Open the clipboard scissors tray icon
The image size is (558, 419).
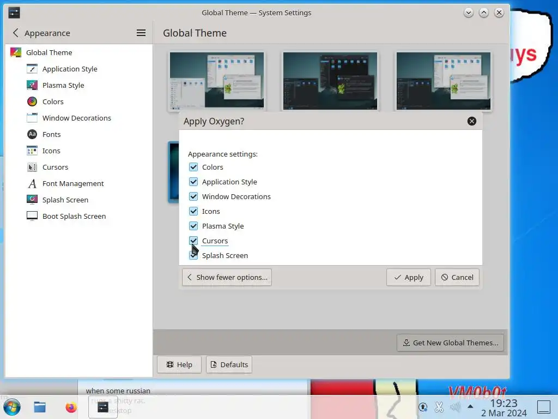(439, 406)
